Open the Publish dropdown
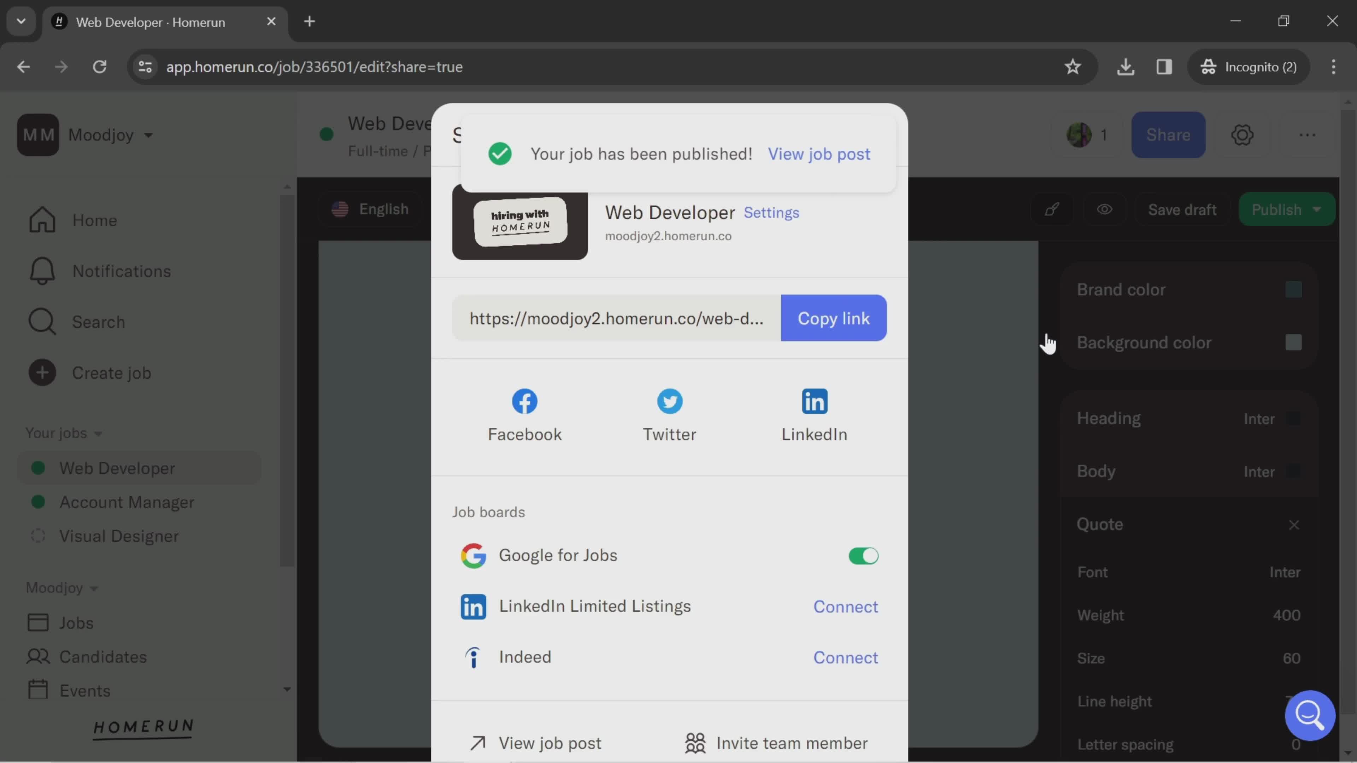 (x=1286, y=209)
